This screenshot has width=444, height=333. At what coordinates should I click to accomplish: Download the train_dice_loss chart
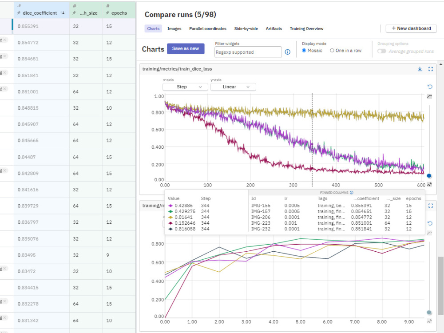tap(420, 69)
